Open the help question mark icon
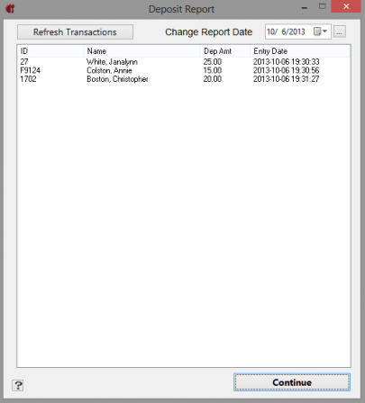The height and width of the screenshot is (403, 365). [18, 385]
